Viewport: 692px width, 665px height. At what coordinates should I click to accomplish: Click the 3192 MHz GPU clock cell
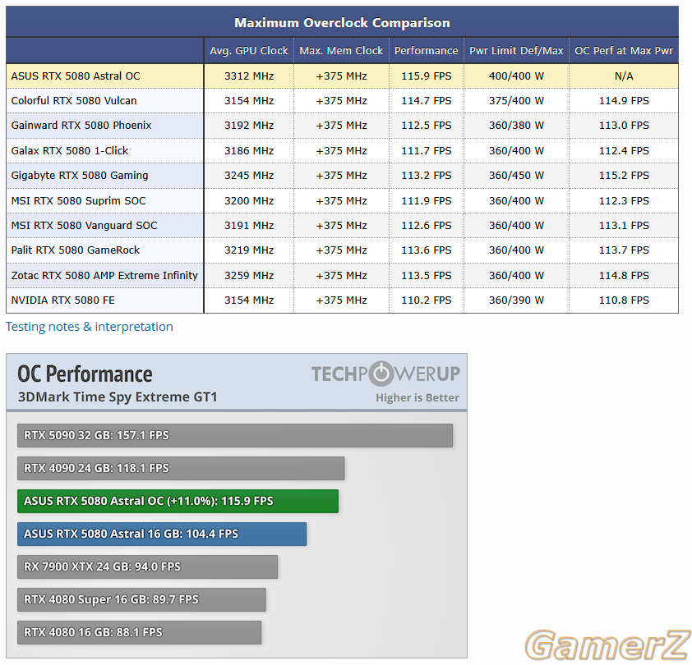pos(249,126)
